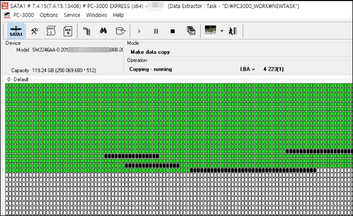This screenshot has height=216, width=353.
Task: Open the Service menu
Action: coord(72,15)
